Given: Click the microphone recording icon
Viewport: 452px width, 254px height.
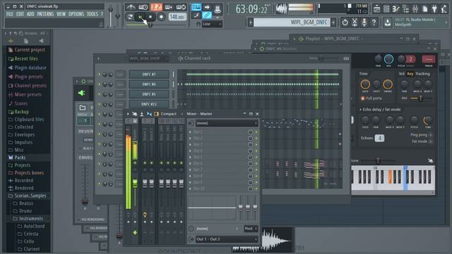Looking at the screenshot, I should (x=364, y=22).
